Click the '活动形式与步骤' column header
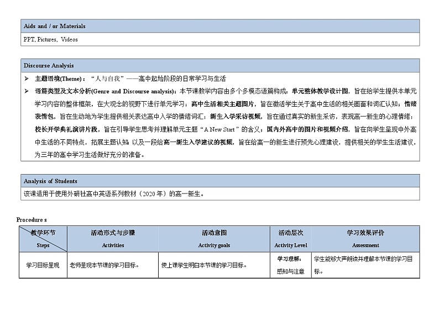 113,233
